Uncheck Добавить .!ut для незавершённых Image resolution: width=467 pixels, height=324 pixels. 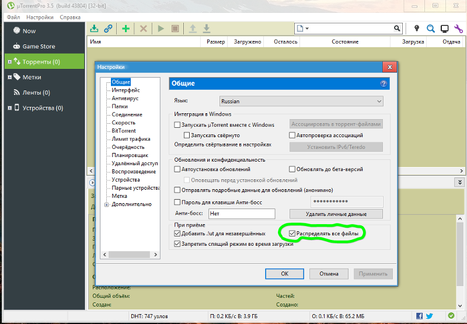tap(177, 234)
